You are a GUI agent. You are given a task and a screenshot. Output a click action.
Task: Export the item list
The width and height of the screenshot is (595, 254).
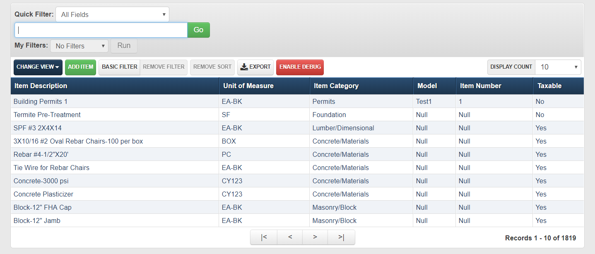[x=255, y=67]
